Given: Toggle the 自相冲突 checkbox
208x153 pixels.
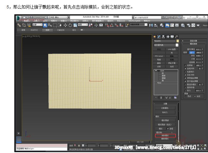Looking at the screenshot, I should click(x=185, y=68).
